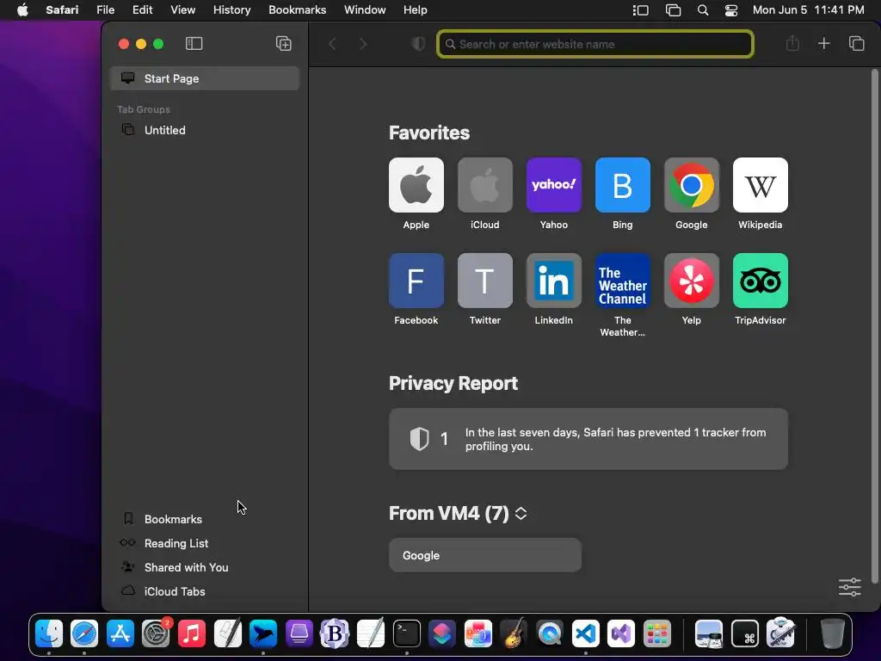Open the Facebook favorite
This screenshot has height=661, width=881.
tap(416, 281)
